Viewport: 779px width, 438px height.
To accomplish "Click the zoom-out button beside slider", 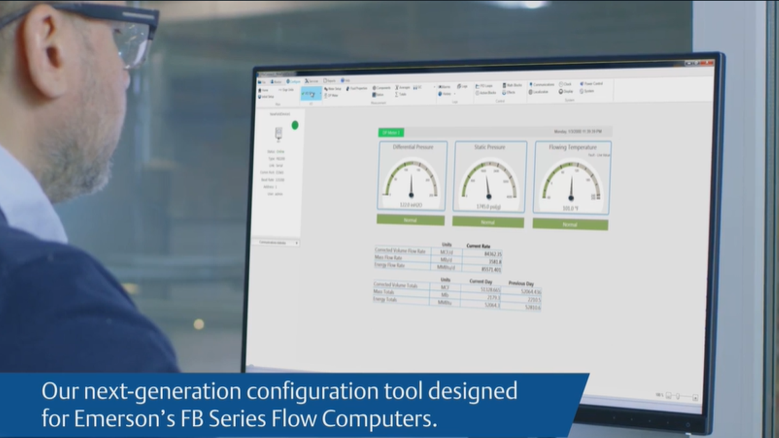I will [x=669, y=395].
